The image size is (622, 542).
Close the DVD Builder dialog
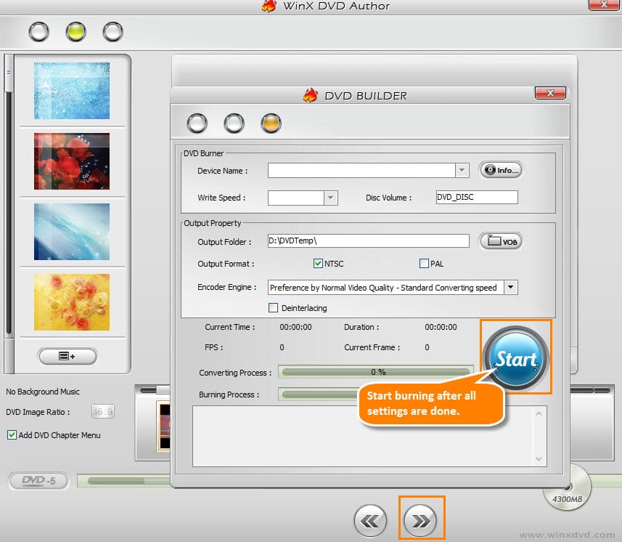[x=550, y=93]
